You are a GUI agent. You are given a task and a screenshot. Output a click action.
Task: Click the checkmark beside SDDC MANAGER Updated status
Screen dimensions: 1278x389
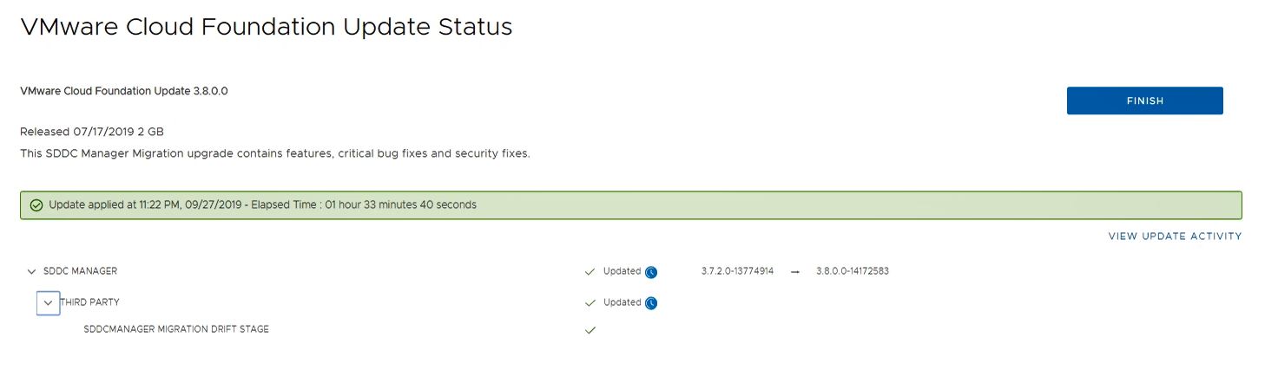[x=590, y=272]
